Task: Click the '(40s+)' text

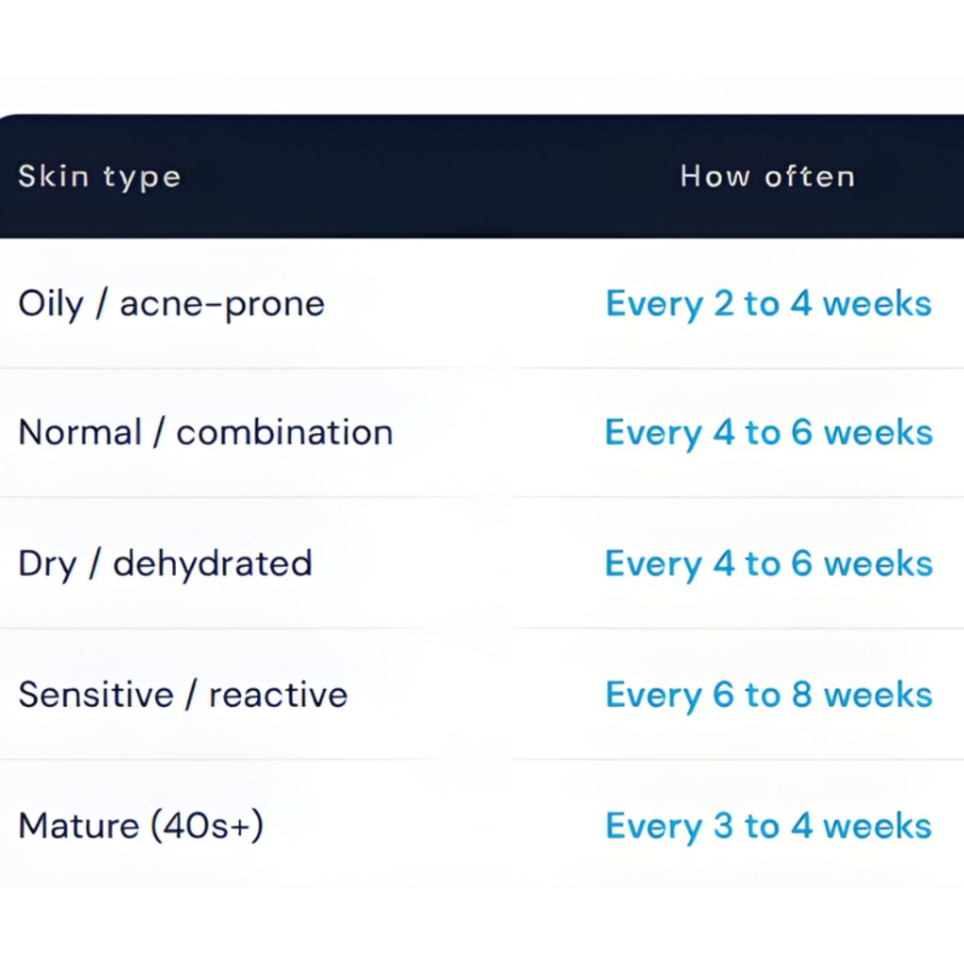Action: click(206, 826)
